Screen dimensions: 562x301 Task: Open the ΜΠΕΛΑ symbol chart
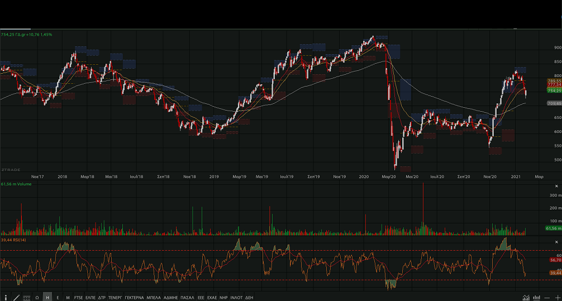tap(153, 298)
